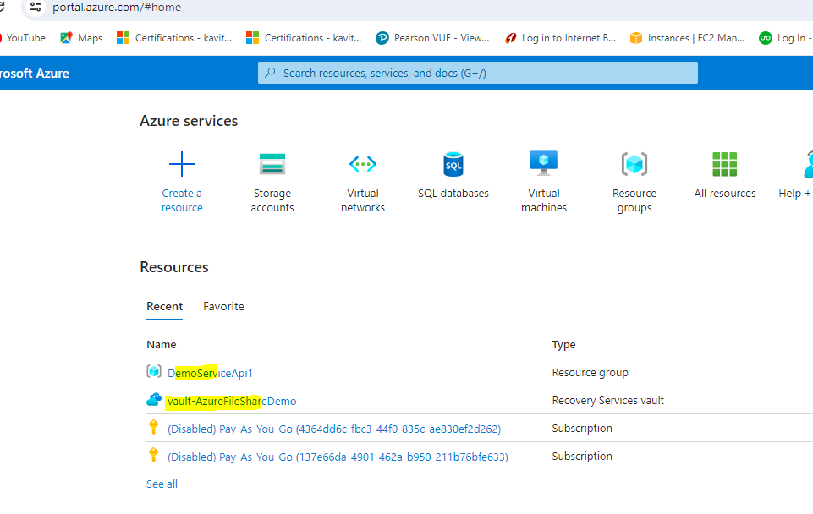This screenshot has height=514, width=813.
Task: Open the Pearson VUE bookmark
Action: tap(432, 38)
